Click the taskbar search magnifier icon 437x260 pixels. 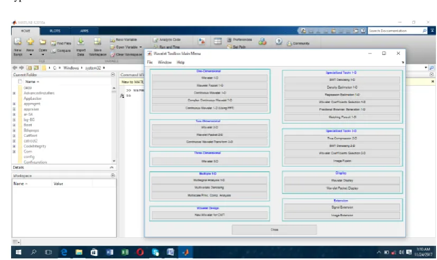coord(33,252)
